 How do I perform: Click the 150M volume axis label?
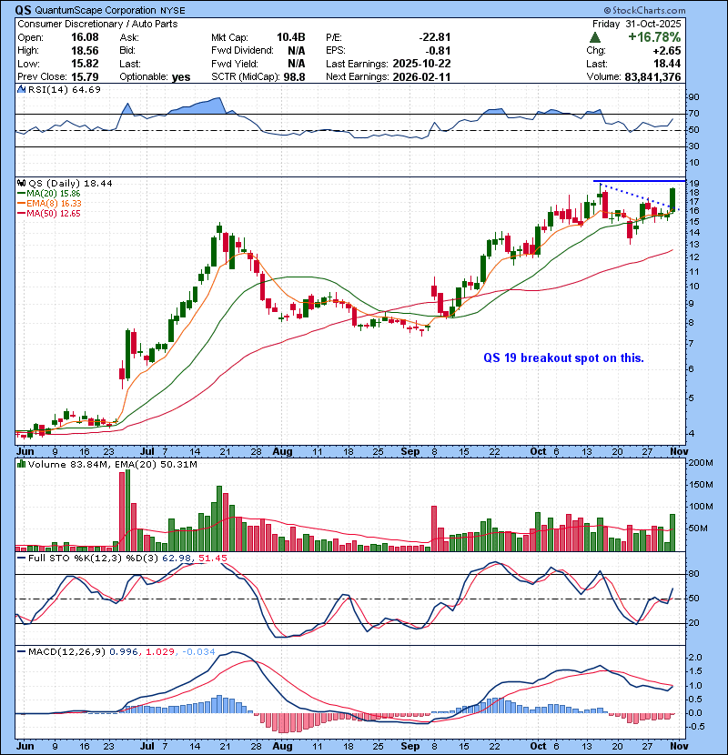[701, 485]
